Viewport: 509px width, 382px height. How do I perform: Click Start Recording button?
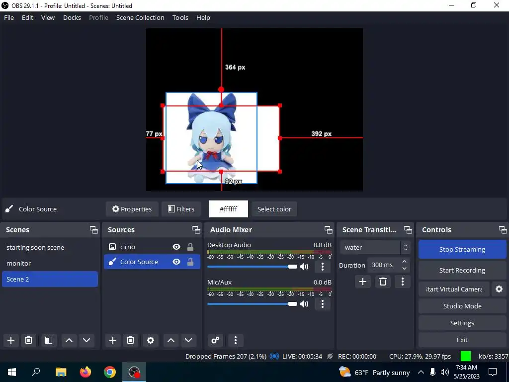coord(462,270)
